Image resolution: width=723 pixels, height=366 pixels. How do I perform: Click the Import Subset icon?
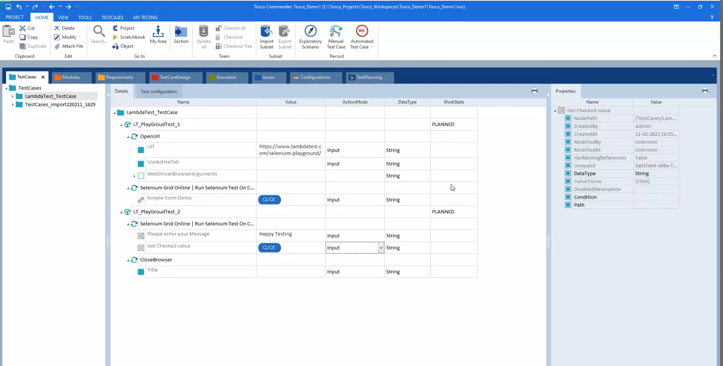point(266,31)
